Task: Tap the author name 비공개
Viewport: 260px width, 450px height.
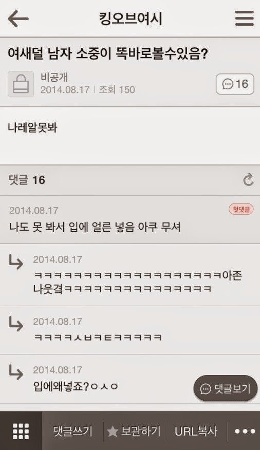Action: click(x=54, y=78)
